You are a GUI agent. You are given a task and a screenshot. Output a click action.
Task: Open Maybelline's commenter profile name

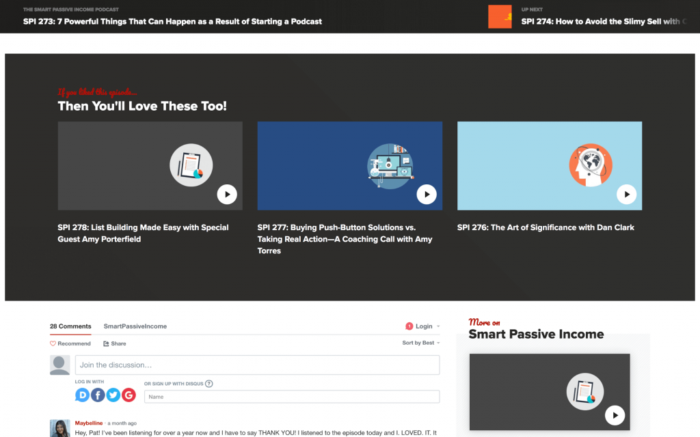pyautogui.click(x=89, y=423)
